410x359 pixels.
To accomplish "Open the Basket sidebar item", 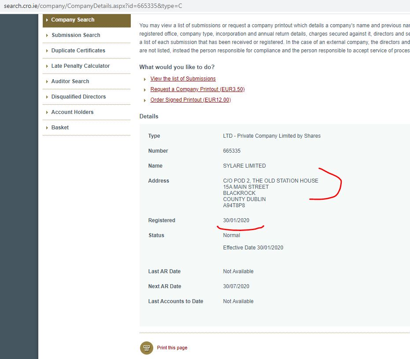I will [x=60, y=128].
